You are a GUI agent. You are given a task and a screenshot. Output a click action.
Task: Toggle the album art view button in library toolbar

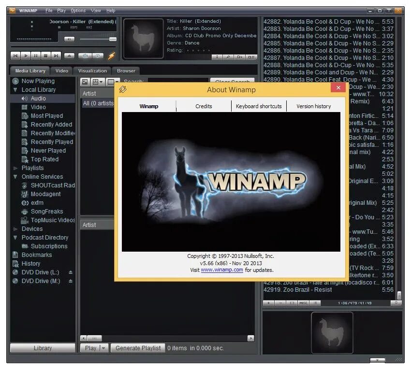(x=85, y=82)
